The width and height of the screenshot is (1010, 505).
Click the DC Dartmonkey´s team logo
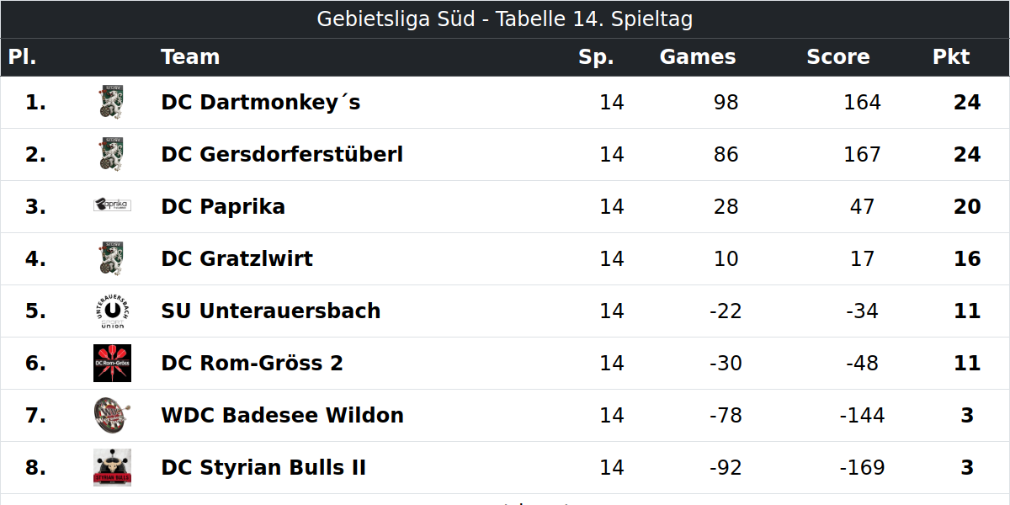[112, 102]
